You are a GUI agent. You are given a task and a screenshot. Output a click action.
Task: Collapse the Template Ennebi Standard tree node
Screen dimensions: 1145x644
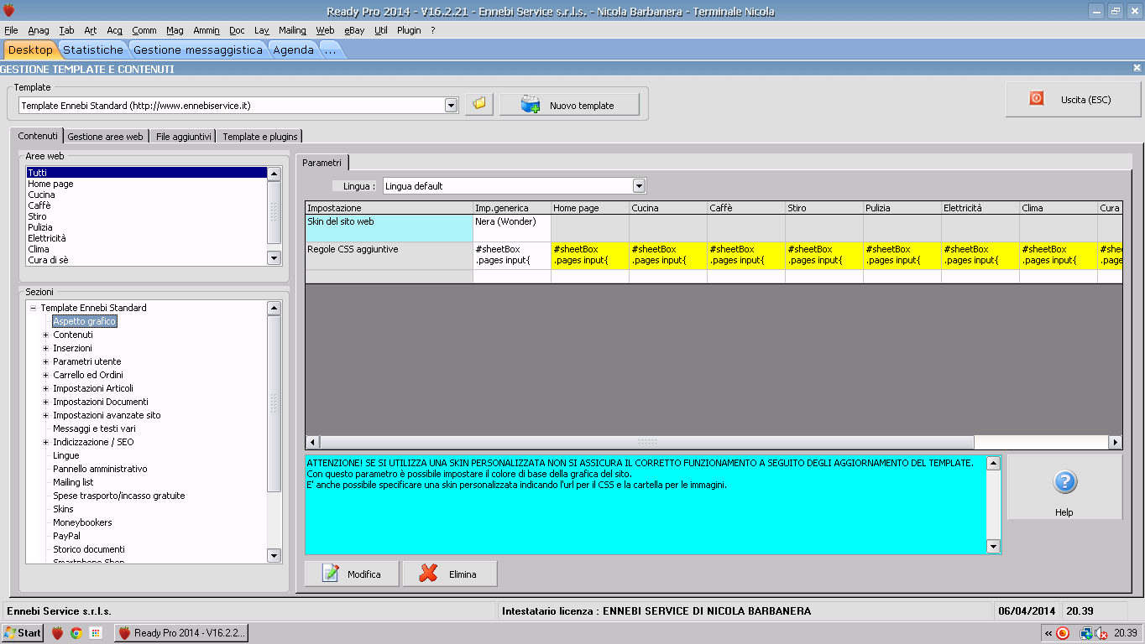pos(34,308)
